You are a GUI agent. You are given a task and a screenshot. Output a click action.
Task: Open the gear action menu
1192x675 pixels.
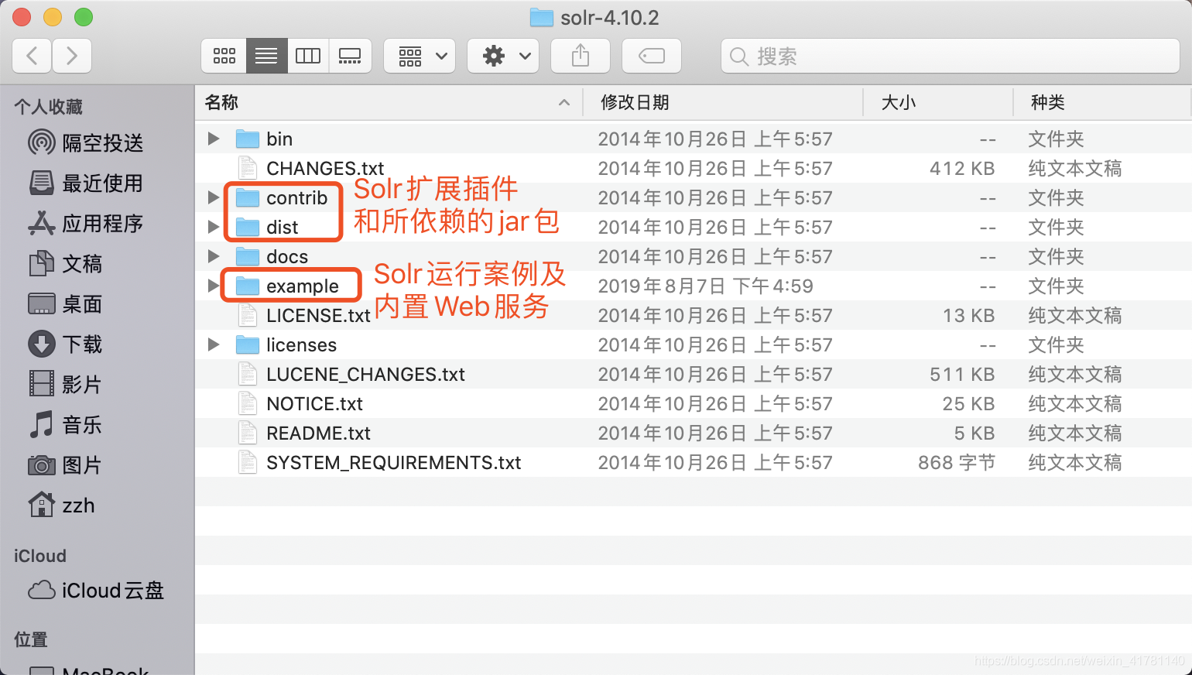point(503,56)
